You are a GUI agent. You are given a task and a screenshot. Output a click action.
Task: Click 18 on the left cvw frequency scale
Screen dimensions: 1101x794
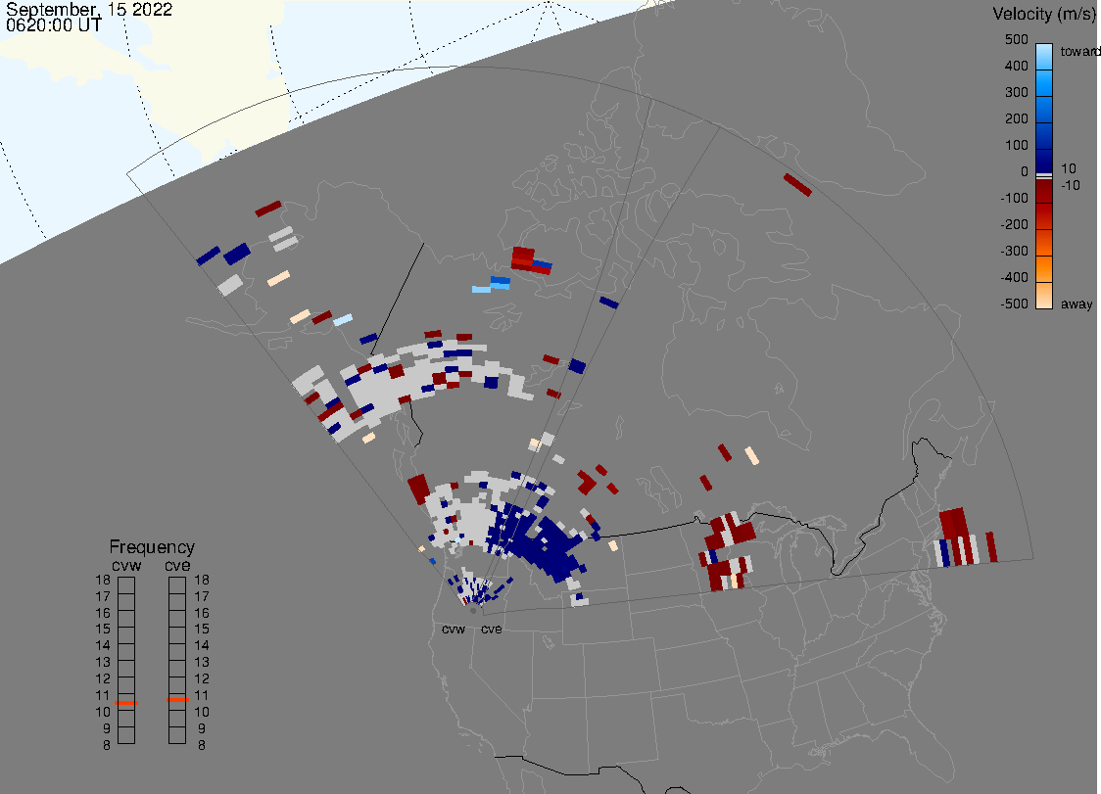tap(103, 580)
